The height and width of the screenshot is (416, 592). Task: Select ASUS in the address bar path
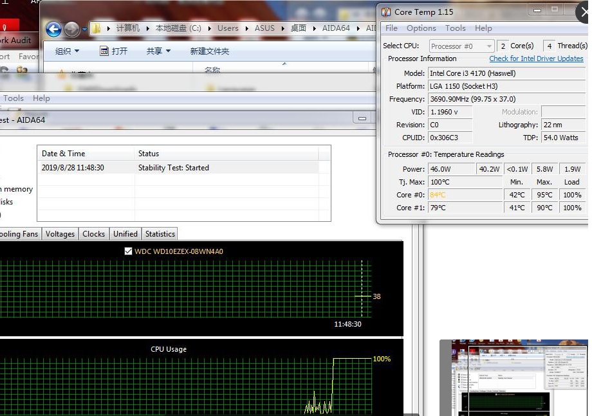point(264,28)
